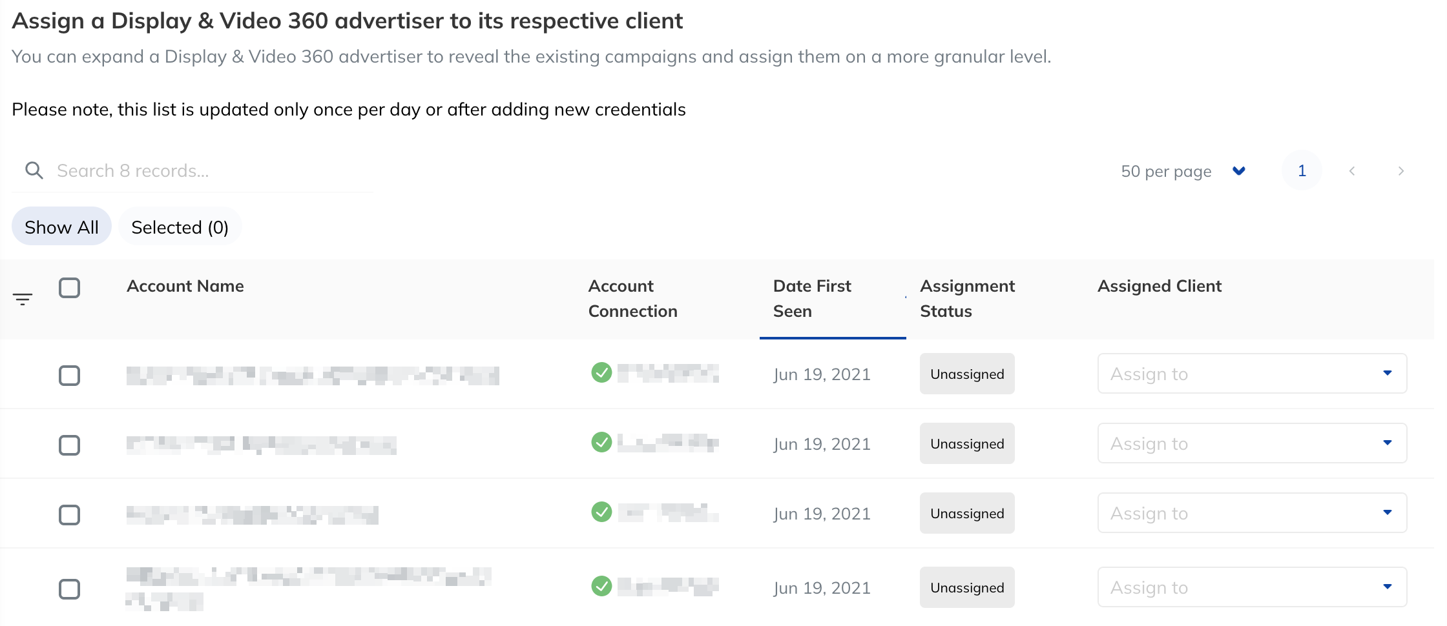Sort by the Assignment Status column

coord(967,299)
